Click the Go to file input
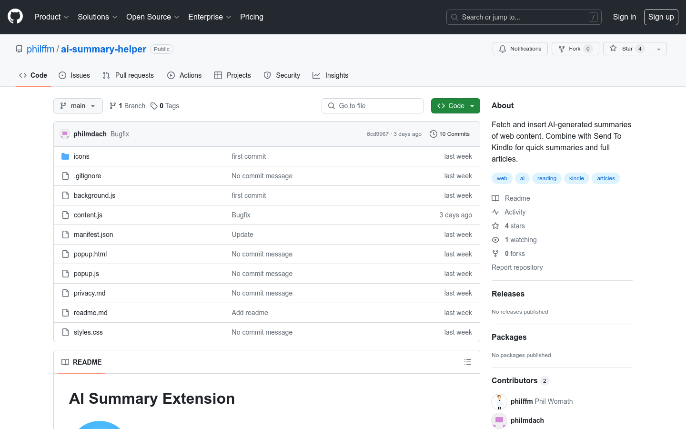 tap(373, 106)
